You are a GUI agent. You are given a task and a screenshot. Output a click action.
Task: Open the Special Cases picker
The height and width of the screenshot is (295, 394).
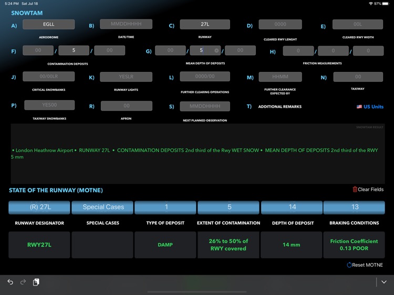coord(102,207)
